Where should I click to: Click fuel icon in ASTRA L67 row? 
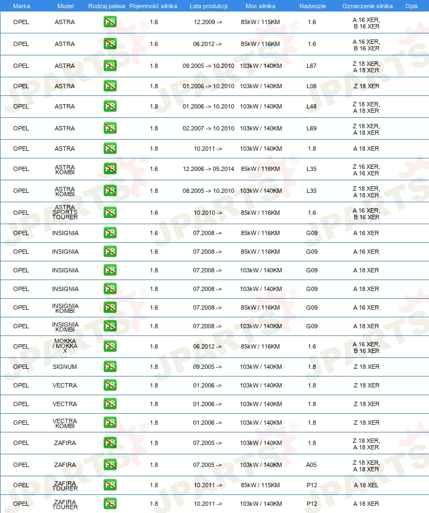(x=110, y=66)
